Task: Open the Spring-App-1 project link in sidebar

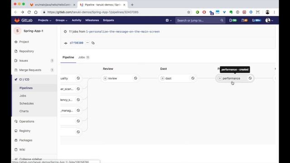Action: click(33, 31)
